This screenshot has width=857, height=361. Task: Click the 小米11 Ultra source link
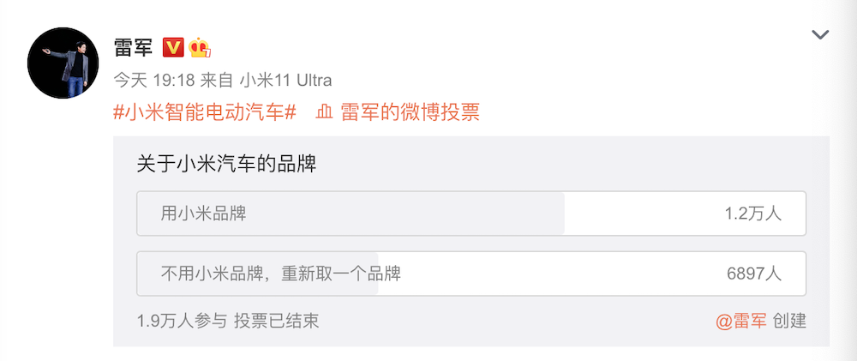(285, 81)
